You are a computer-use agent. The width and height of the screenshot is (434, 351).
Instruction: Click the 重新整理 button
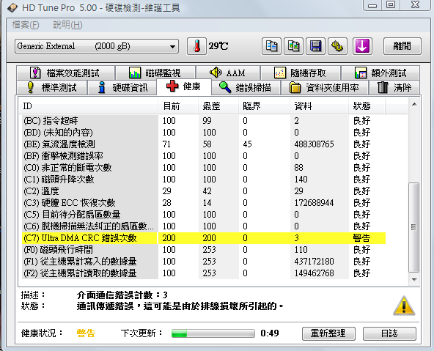(x=328, y=333)
